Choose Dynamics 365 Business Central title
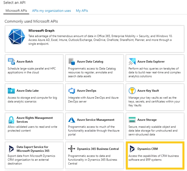 [98, 149]
